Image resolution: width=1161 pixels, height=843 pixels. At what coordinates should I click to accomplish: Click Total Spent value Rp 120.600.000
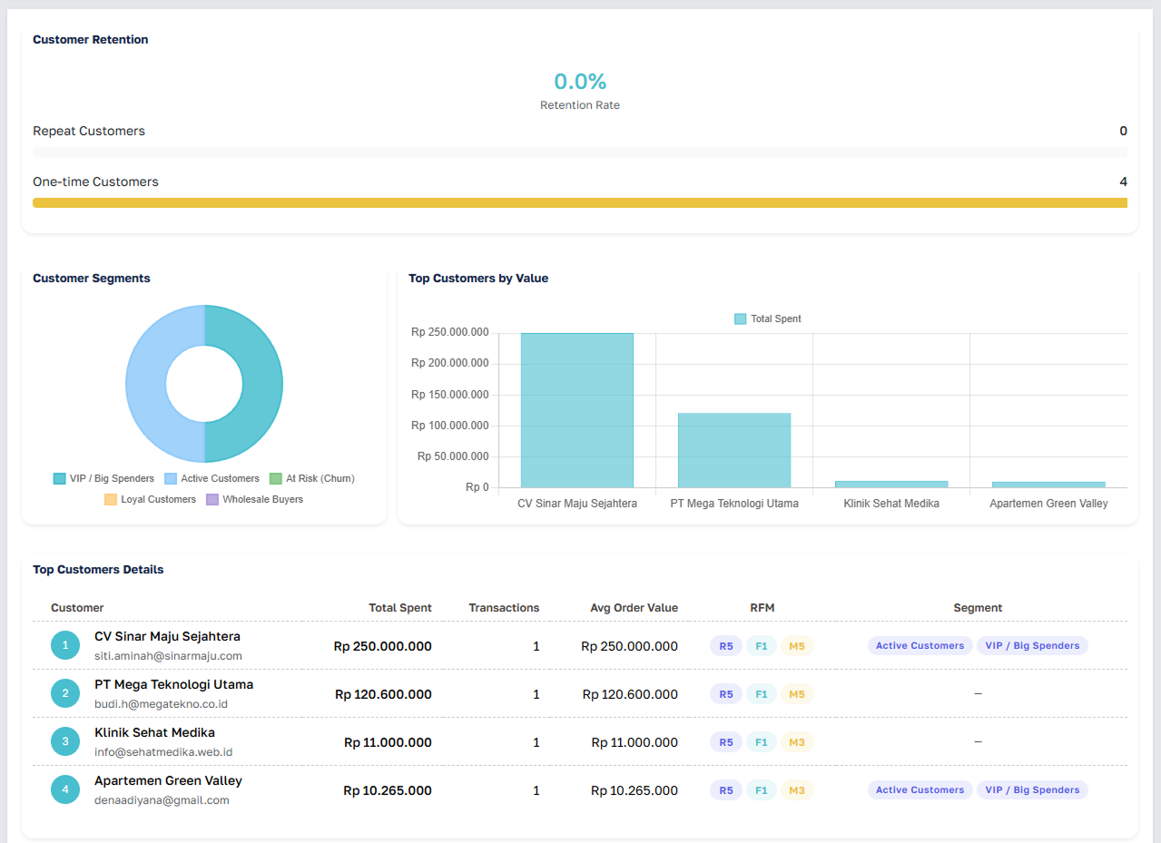(383, 694)
